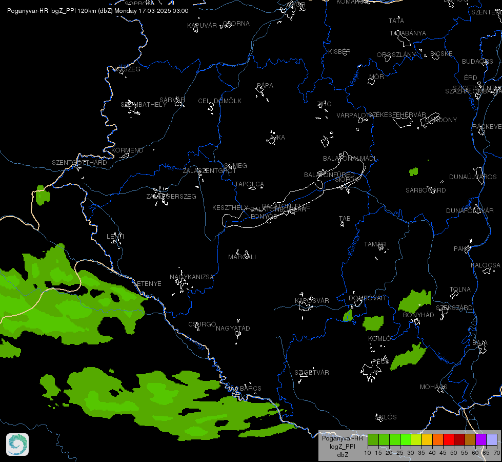The width and height of the screenshot is (502, 462).
Task: Click the swirl logo icon in the corner
Action: tap(17, 445)
